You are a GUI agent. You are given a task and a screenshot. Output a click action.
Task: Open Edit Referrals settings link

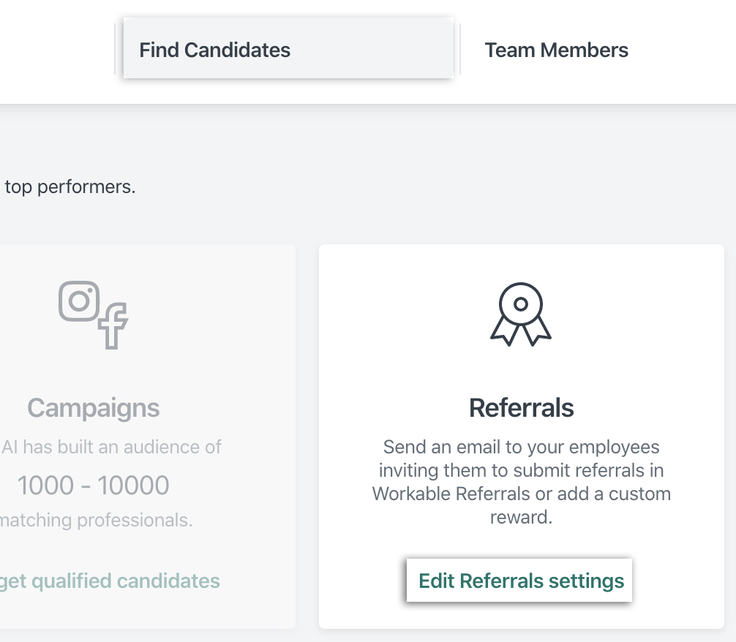click(520, 581)
